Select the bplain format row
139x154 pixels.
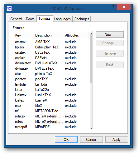tap(51, 47)
